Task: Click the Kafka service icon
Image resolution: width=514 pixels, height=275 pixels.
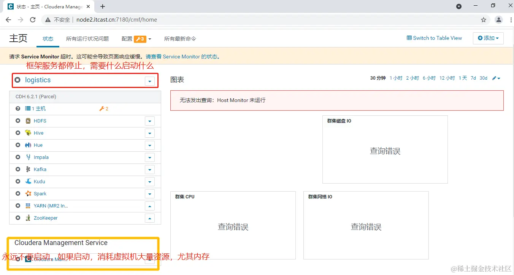Action: click(28, 169)
